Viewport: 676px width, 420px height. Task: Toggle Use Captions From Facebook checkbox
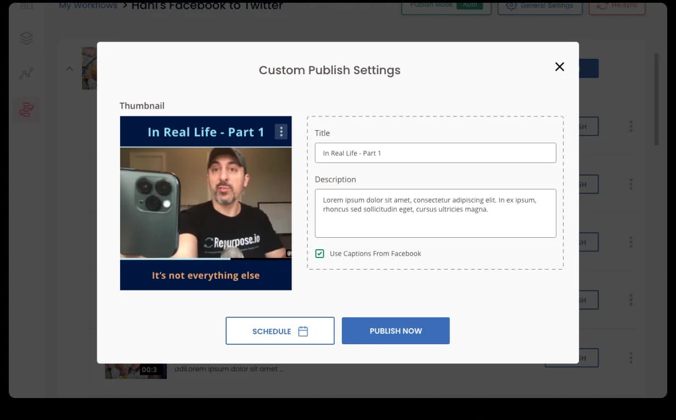click(319, 254)
